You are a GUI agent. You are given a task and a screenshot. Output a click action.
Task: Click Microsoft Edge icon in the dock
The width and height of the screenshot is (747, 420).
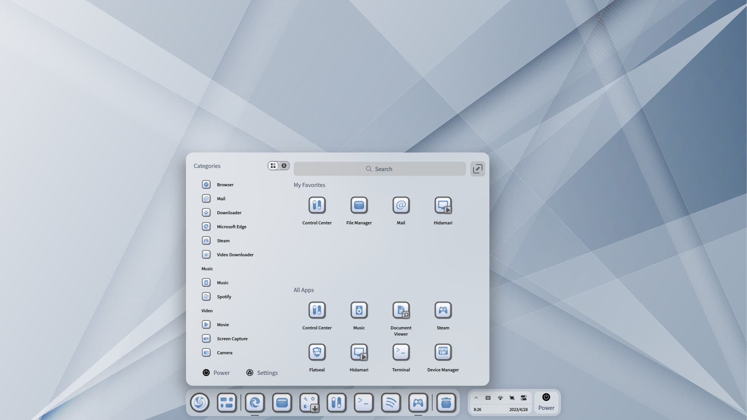point(255,402)
